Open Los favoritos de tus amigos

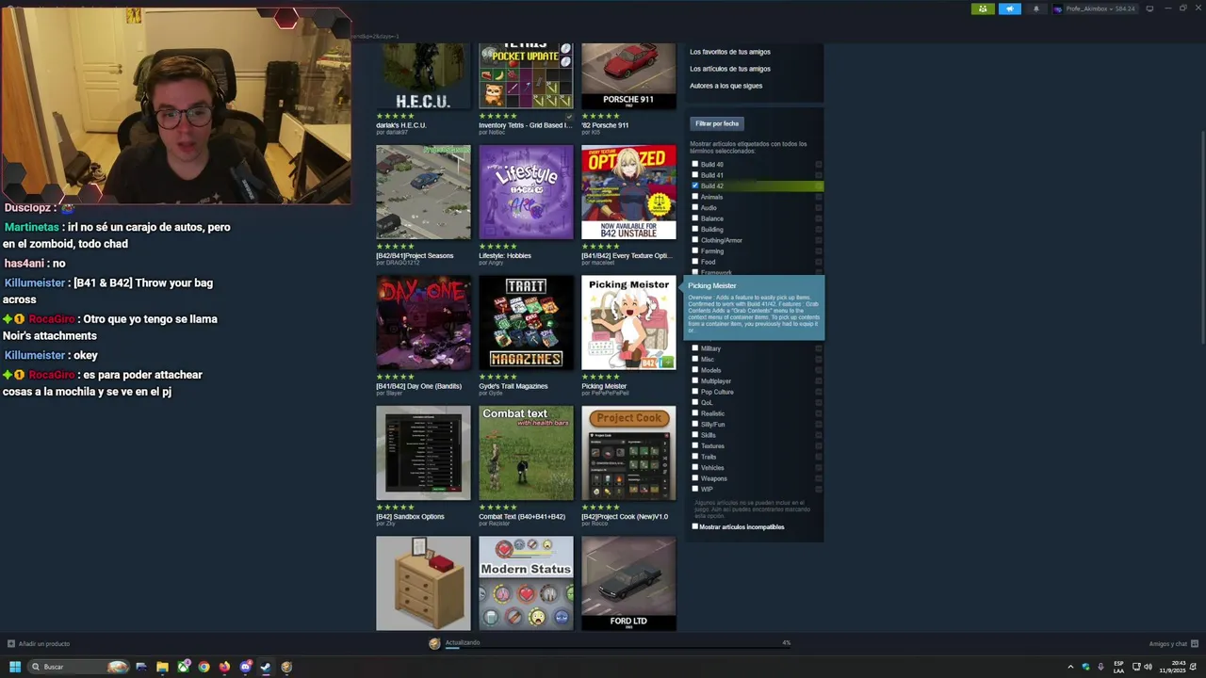pyautogui.click(x=729, y=52)
